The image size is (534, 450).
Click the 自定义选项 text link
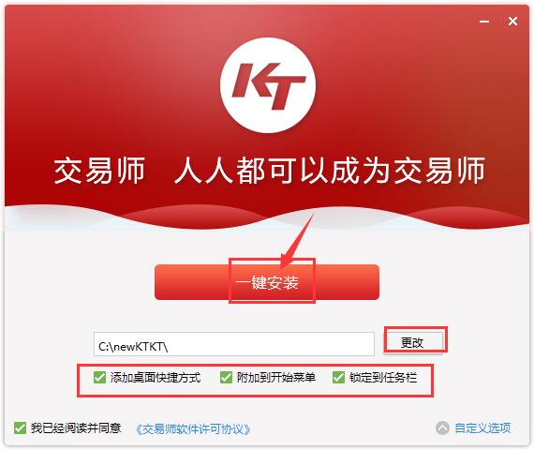[x=482, y=427]
